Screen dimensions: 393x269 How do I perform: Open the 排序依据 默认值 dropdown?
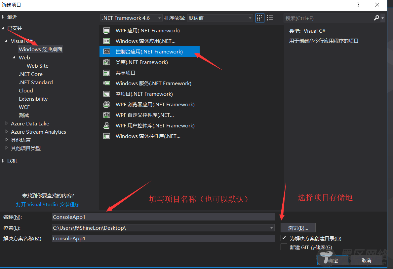coord(220,18)
